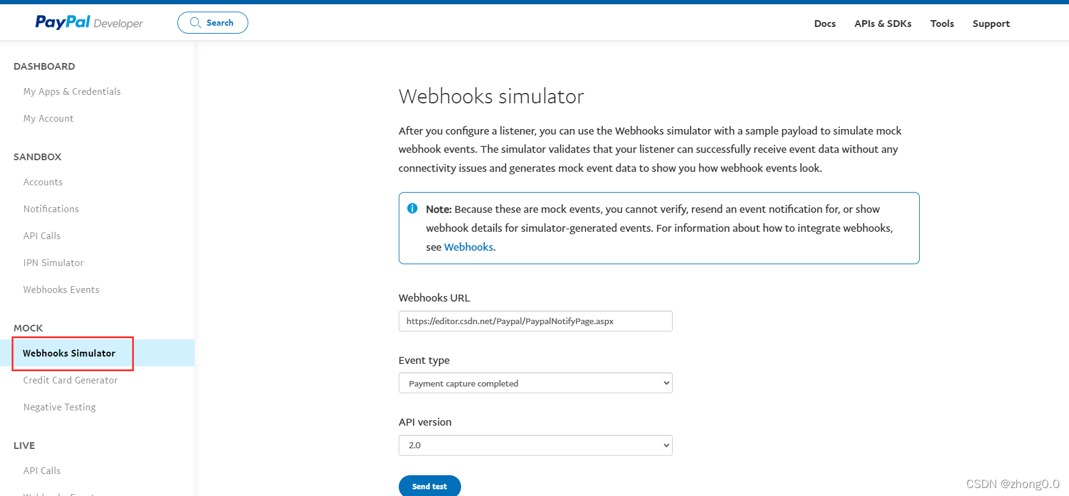Go to My Apps & Credentials
1069x496 pixels.
(72, 91)
